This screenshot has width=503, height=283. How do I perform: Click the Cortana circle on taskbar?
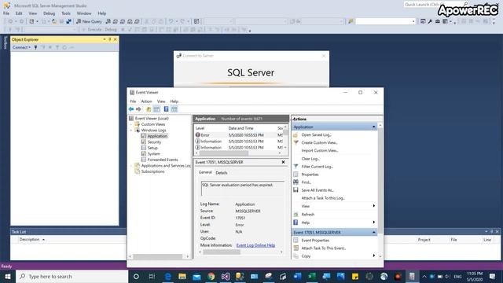(x=136, y=276)
